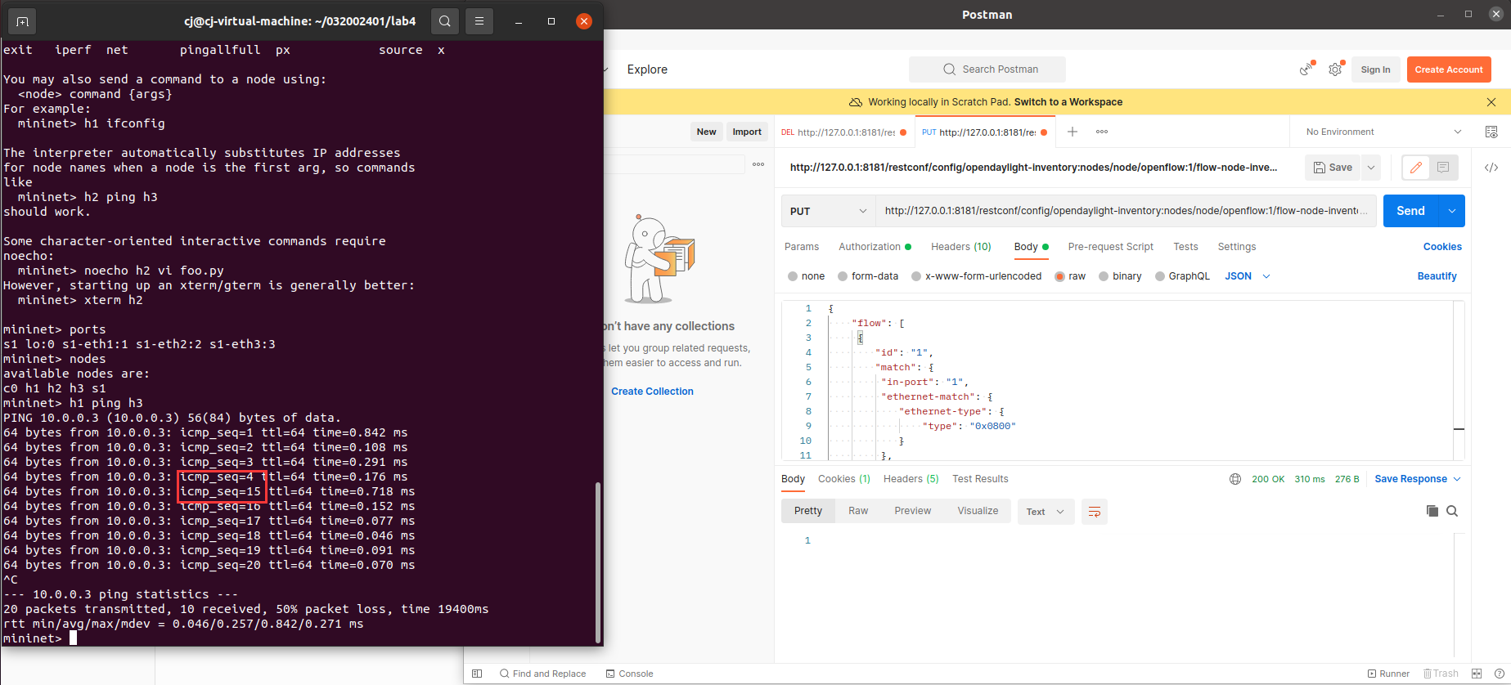Open the help icon in status bar

tap(1500, 674)
